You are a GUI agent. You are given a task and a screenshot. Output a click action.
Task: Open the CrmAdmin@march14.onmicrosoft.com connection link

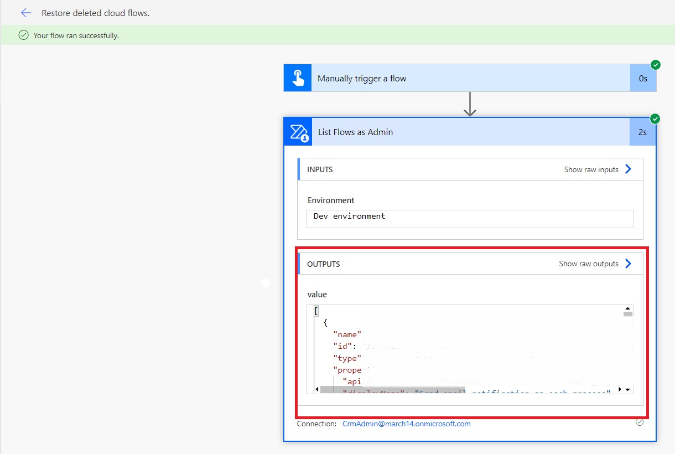tap(406, 424)
